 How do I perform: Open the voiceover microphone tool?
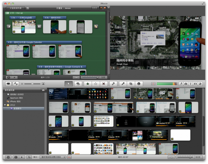[123, 84]
